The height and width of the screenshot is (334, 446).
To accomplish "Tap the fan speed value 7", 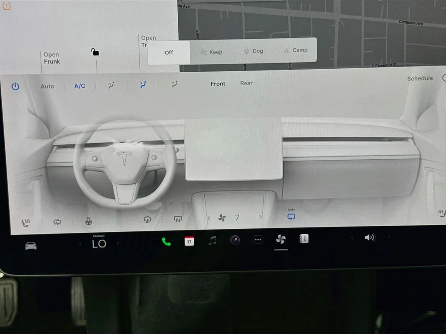I will pos(237,217).
